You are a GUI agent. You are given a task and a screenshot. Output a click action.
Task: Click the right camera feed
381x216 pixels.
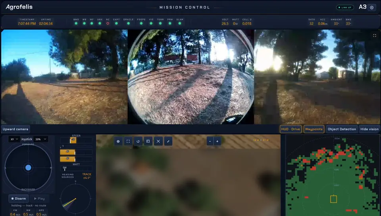tap(317, 77)
